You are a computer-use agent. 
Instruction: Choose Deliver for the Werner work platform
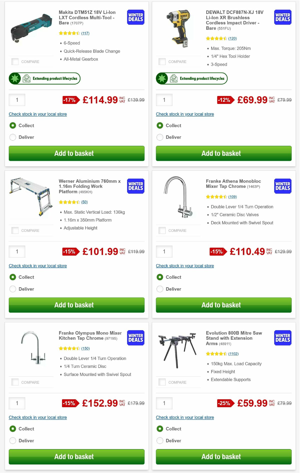click(13, 289)
